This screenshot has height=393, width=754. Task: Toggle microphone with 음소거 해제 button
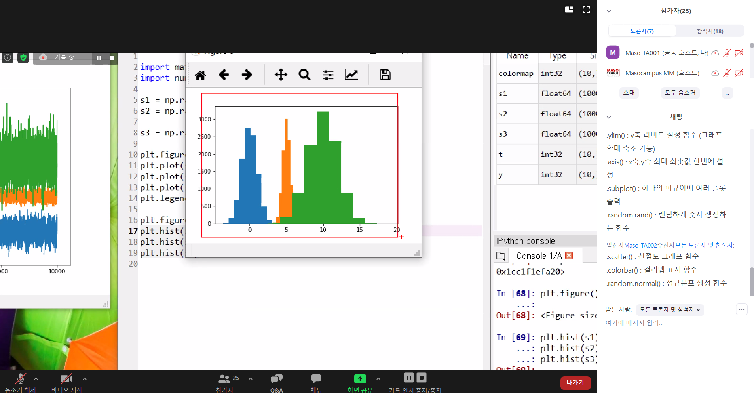20,382
